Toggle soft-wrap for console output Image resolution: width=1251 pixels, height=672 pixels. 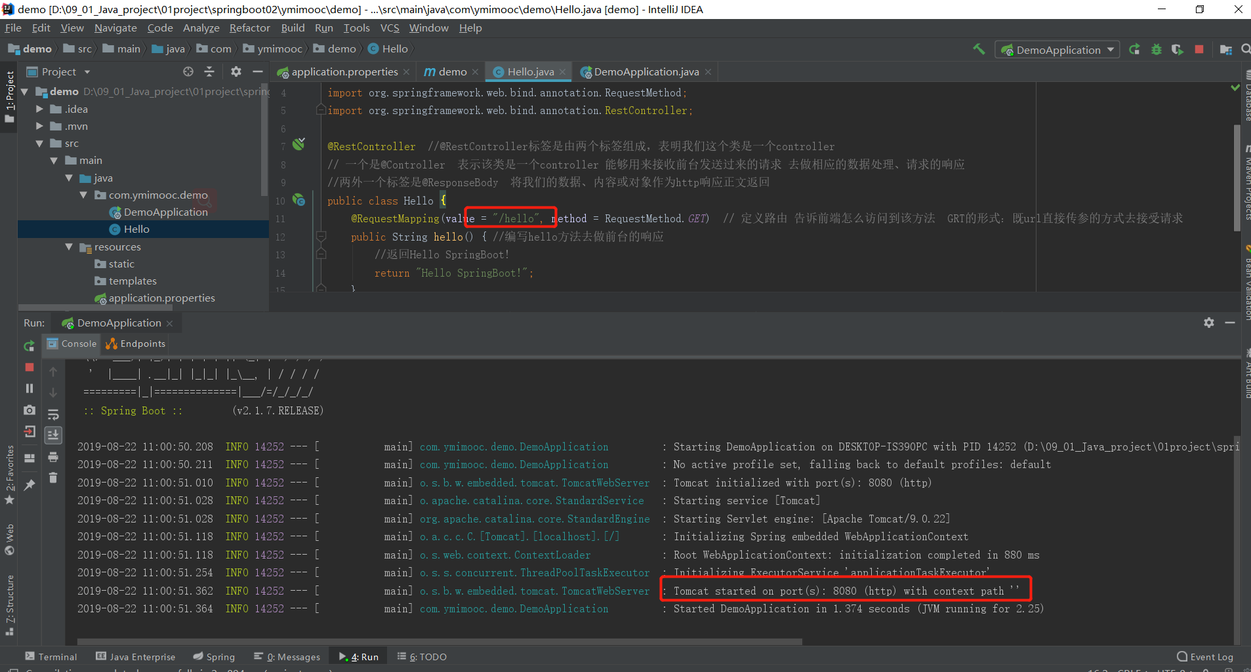tap(53, 414)
